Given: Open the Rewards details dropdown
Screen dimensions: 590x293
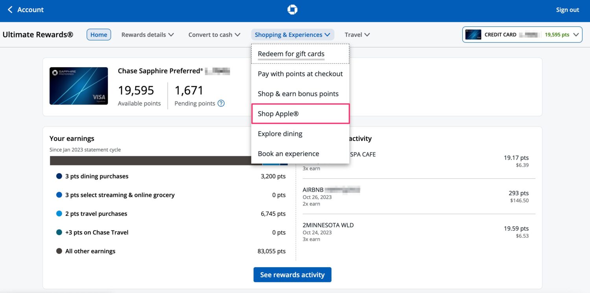Looking at the screenshot, I should click(147, 35).
